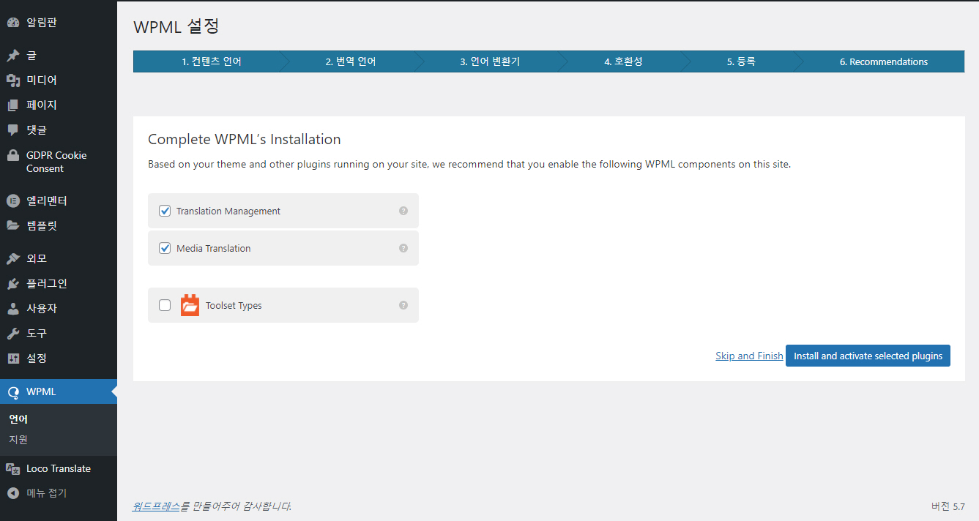This screenshot has height=521, width=979.
Task: Click the Toolset Types orange folder icon
Action: point(190,305)
